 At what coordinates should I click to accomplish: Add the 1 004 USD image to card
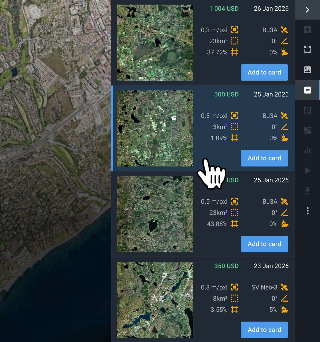[x=264, y=73]
